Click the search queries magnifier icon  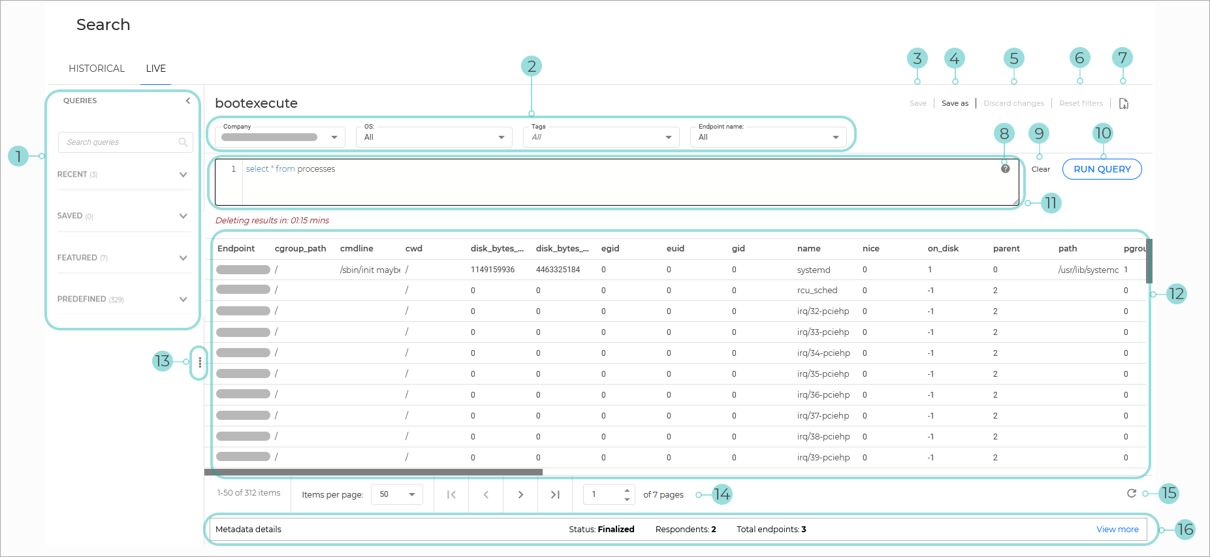coord(183,142)
